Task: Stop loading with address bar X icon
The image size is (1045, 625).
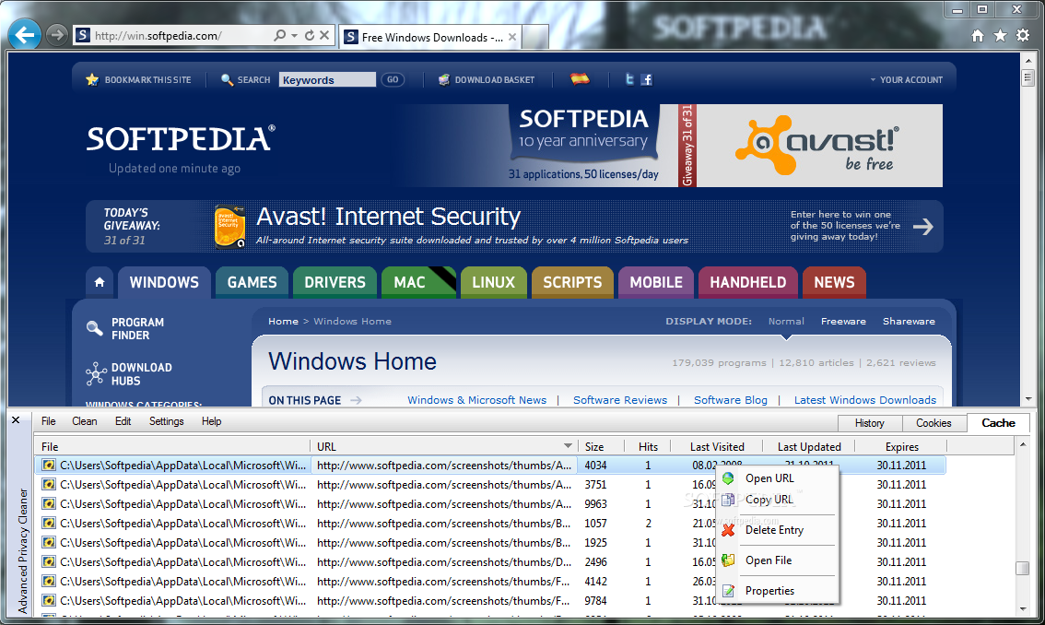Action: [324, 35]
